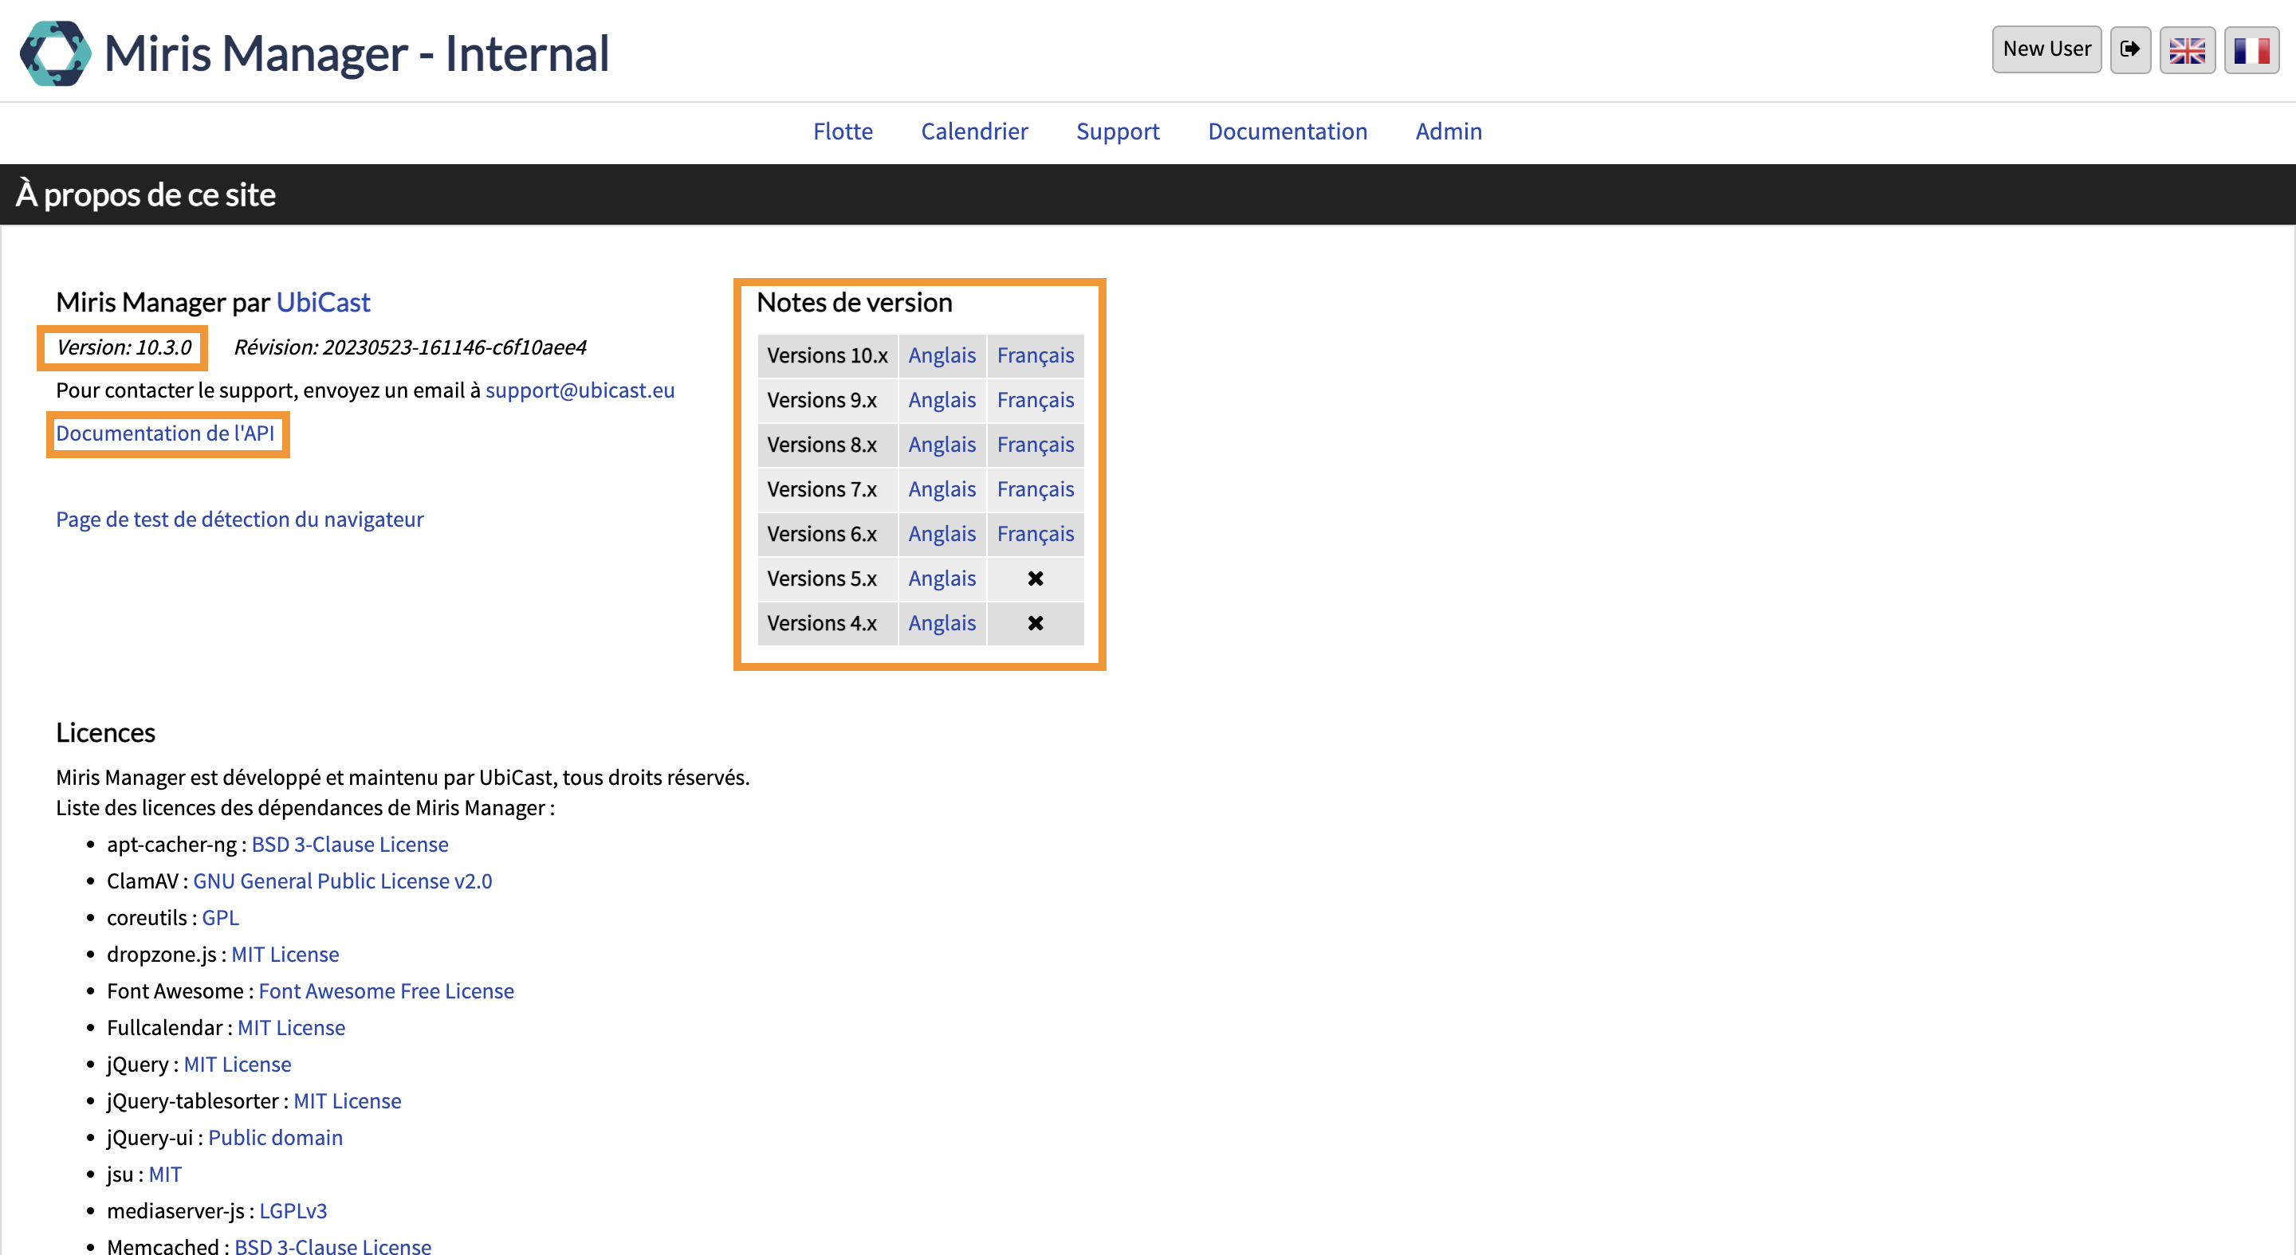The image size is (2296, 1255).
Task: Open the Support menu item
Action: (1118, 131)
